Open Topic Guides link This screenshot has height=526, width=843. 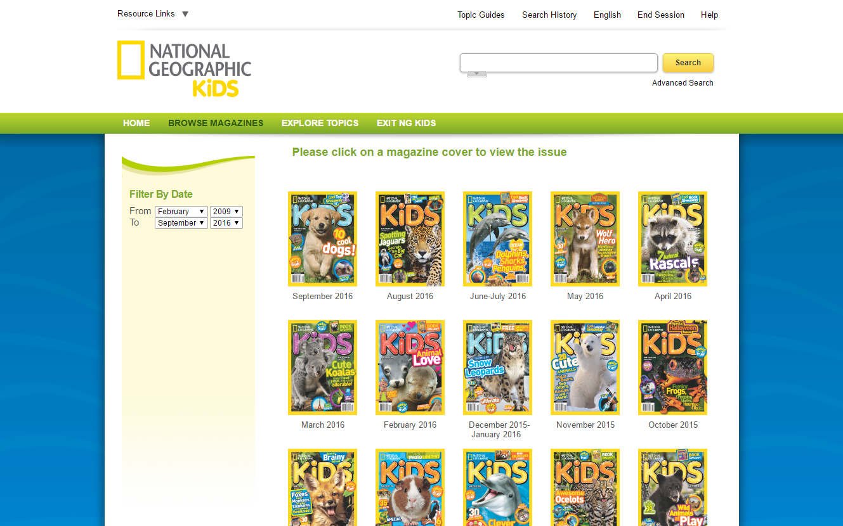(x=481, y=15)
